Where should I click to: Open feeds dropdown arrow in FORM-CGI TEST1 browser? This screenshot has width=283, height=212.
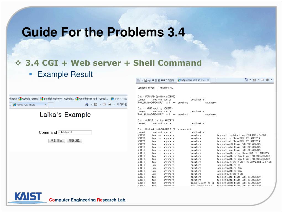click(100, 104)
